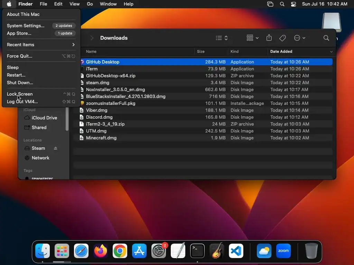Image resolution: width=354 pixels, height=265 pixels.
Task: Click the forward navigation chevron
Action: (x=92, y=38)
